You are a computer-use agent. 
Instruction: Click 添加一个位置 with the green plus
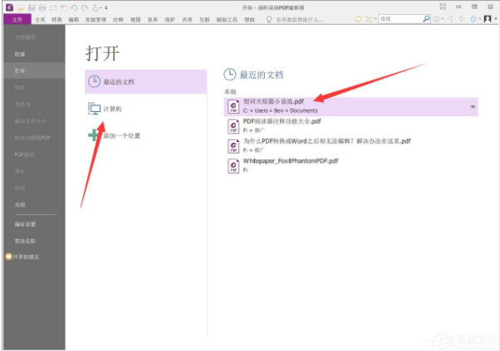tap(145, 136)
